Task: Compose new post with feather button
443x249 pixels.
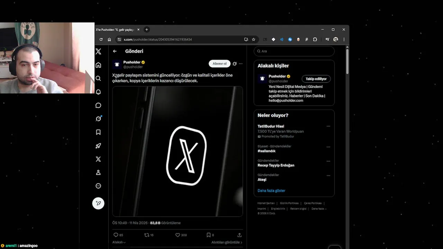Action: [x=98, y=203]
